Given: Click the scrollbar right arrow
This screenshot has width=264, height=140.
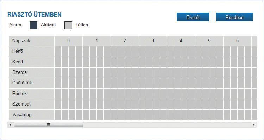Looking at the screenshot, I should click(254, 125).
